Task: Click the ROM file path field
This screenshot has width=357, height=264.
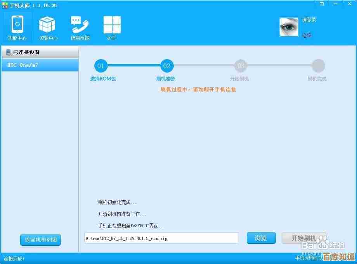Action: pyautogui.click(x=161, y=238)
